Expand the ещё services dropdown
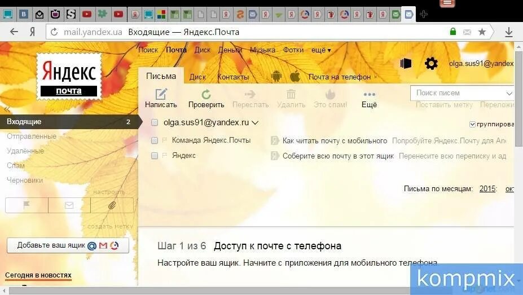 pyautogui.click(x=321, y=50)
